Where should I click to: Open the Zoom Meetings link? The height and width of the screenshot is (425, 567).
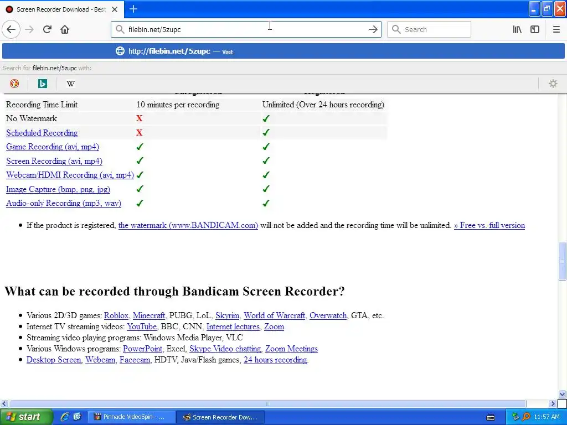point(291,349)
